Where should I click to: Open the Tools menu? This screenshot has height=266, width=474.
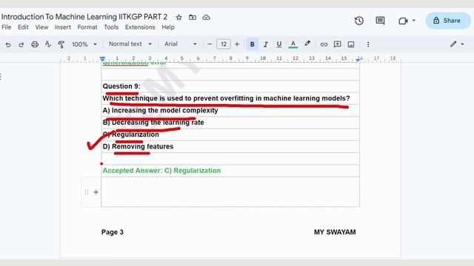[x=111, y=27]
